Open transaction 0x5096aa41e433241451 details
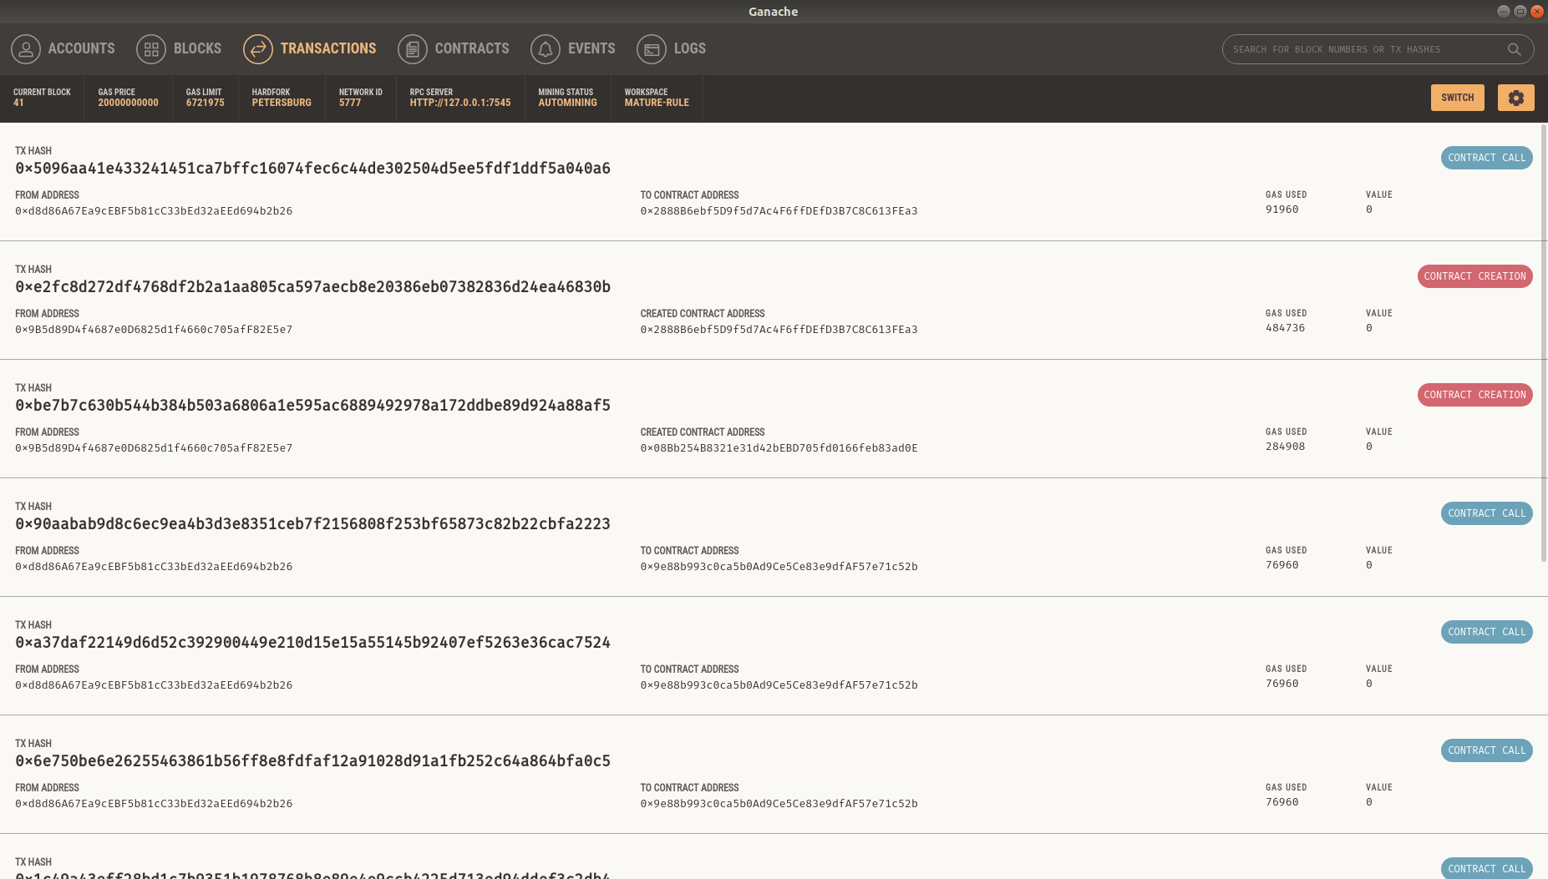1548x879 pixels. coord(312,168)
